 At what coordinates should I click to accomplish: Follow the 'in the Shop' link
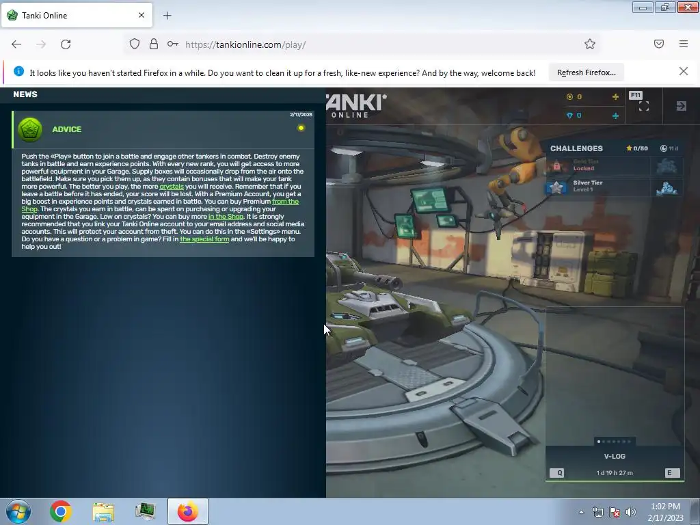click(226, 217)
